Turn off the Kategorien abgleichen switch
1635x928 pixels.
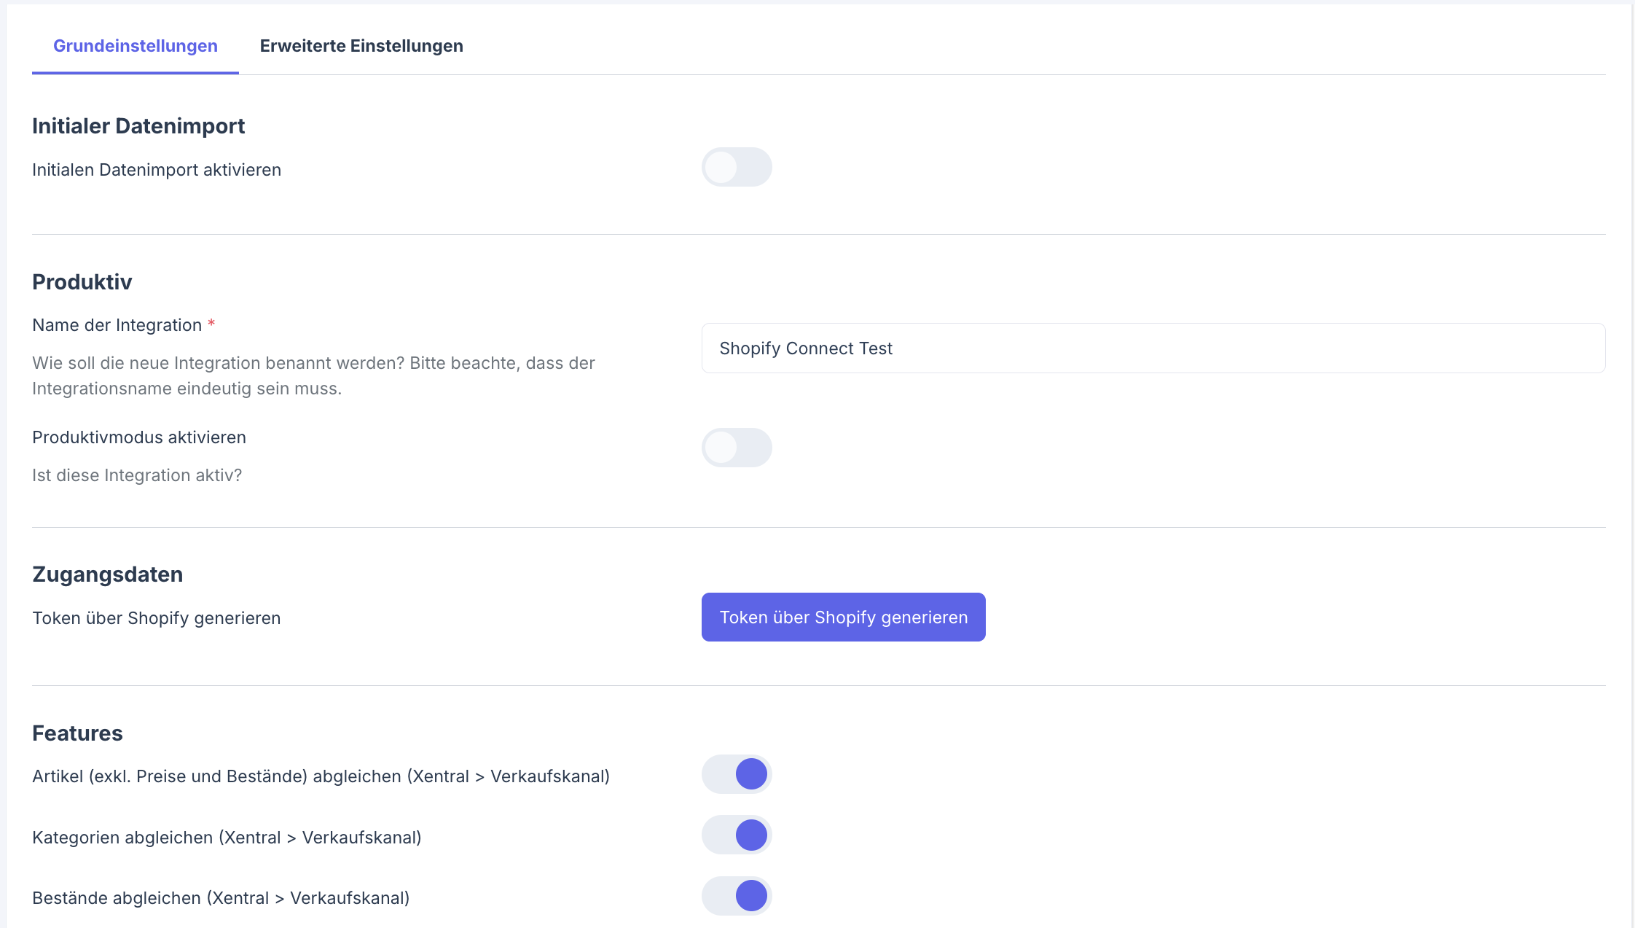pyautogui.click(x=737, y=835)
